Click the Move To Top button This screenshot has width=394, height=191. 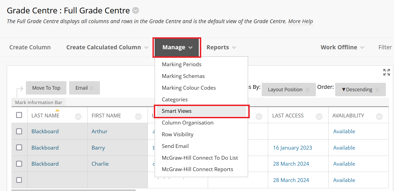[x=46, y=88]
